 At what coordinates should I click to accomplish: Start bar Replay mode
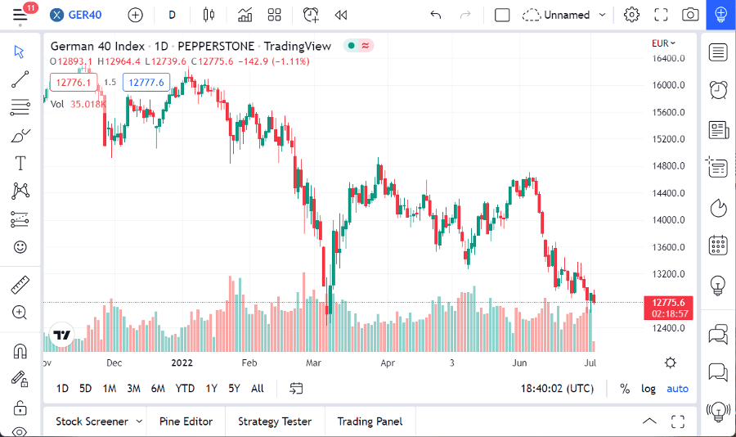[341, 15]
